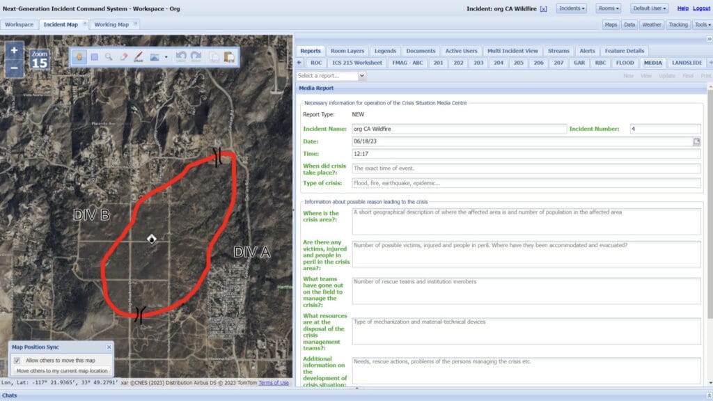Viewport: 713px width, 401px height.
Task: Expand the image layer tool arrow
Action: pyautogui.click(x=166, y=57)
